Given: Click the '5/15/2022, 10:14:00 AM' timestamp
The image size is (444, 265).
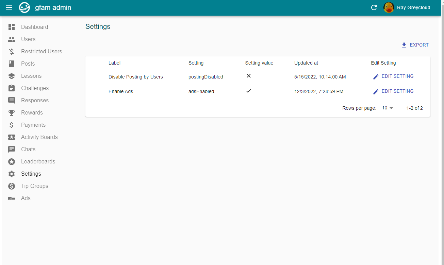Looking at the screenshot, I should pos(320,77).
